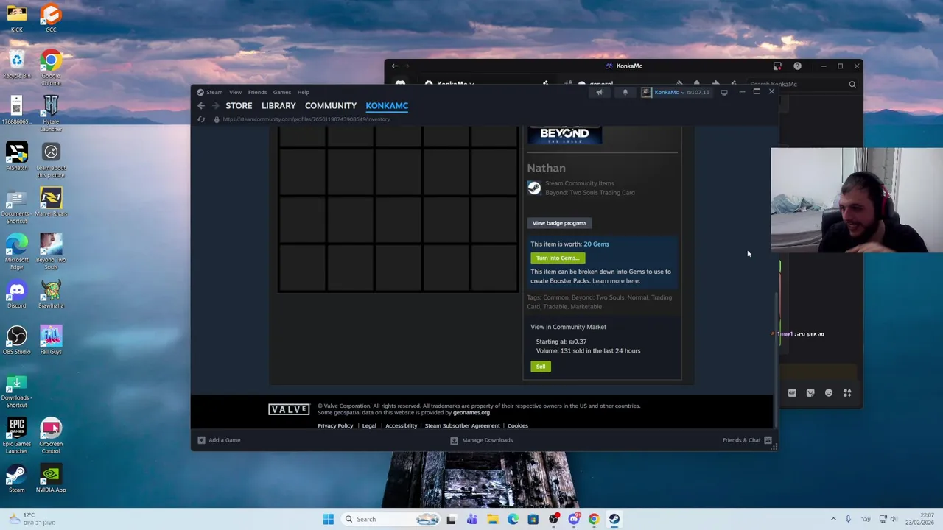Click the Beyond Two Souls card image

[x=565, y=135]
